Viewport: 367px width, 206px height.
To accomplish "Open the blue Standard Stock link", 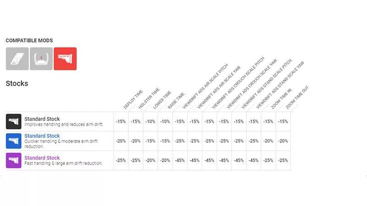I will coord(42,136).
